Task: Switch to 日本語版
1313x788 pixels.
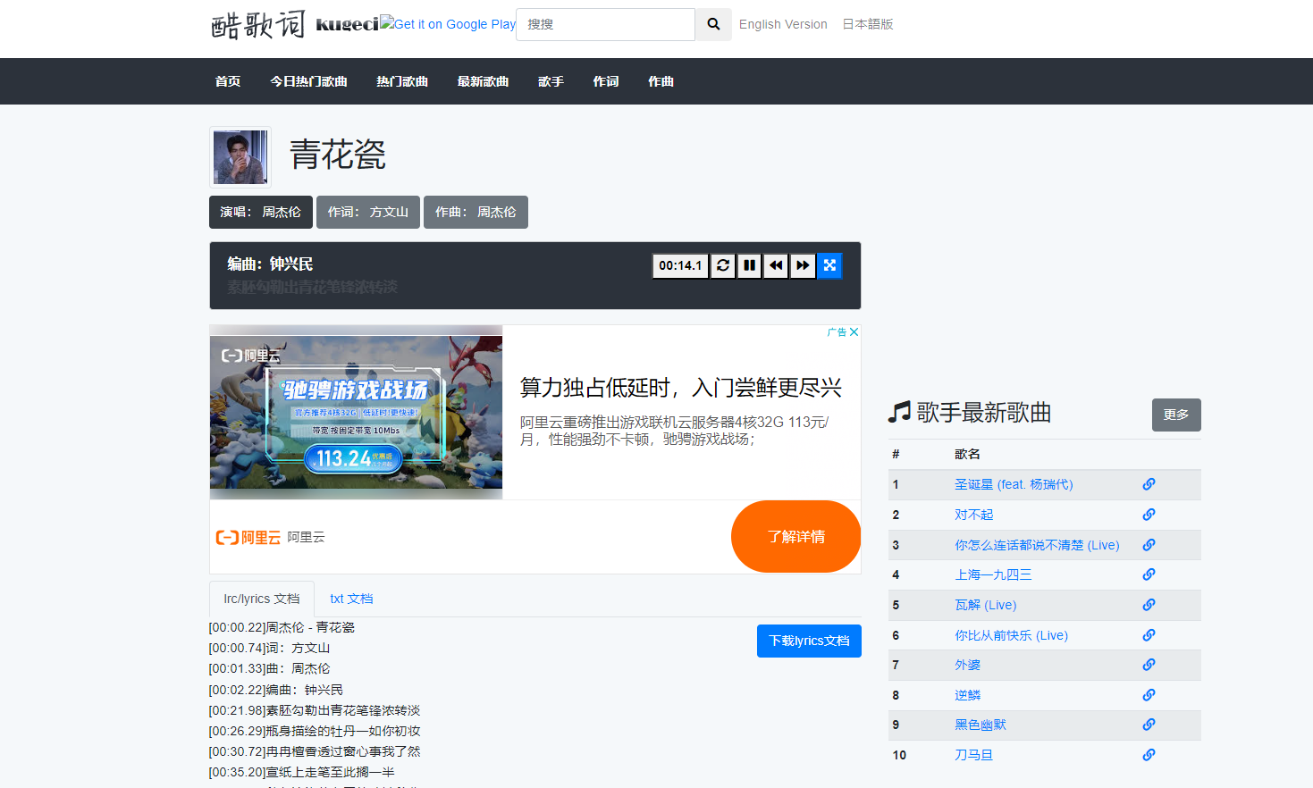Action: 868,24
